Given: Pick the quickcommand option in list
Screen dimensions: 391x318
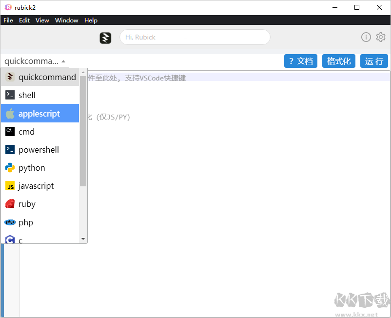Looking at the screenshot, I should (x=47, y=77).
